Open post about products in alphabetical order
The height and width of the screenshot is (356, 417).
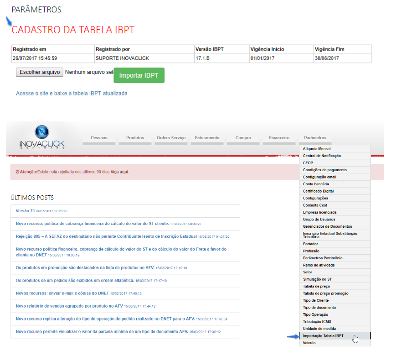(75, 280)
